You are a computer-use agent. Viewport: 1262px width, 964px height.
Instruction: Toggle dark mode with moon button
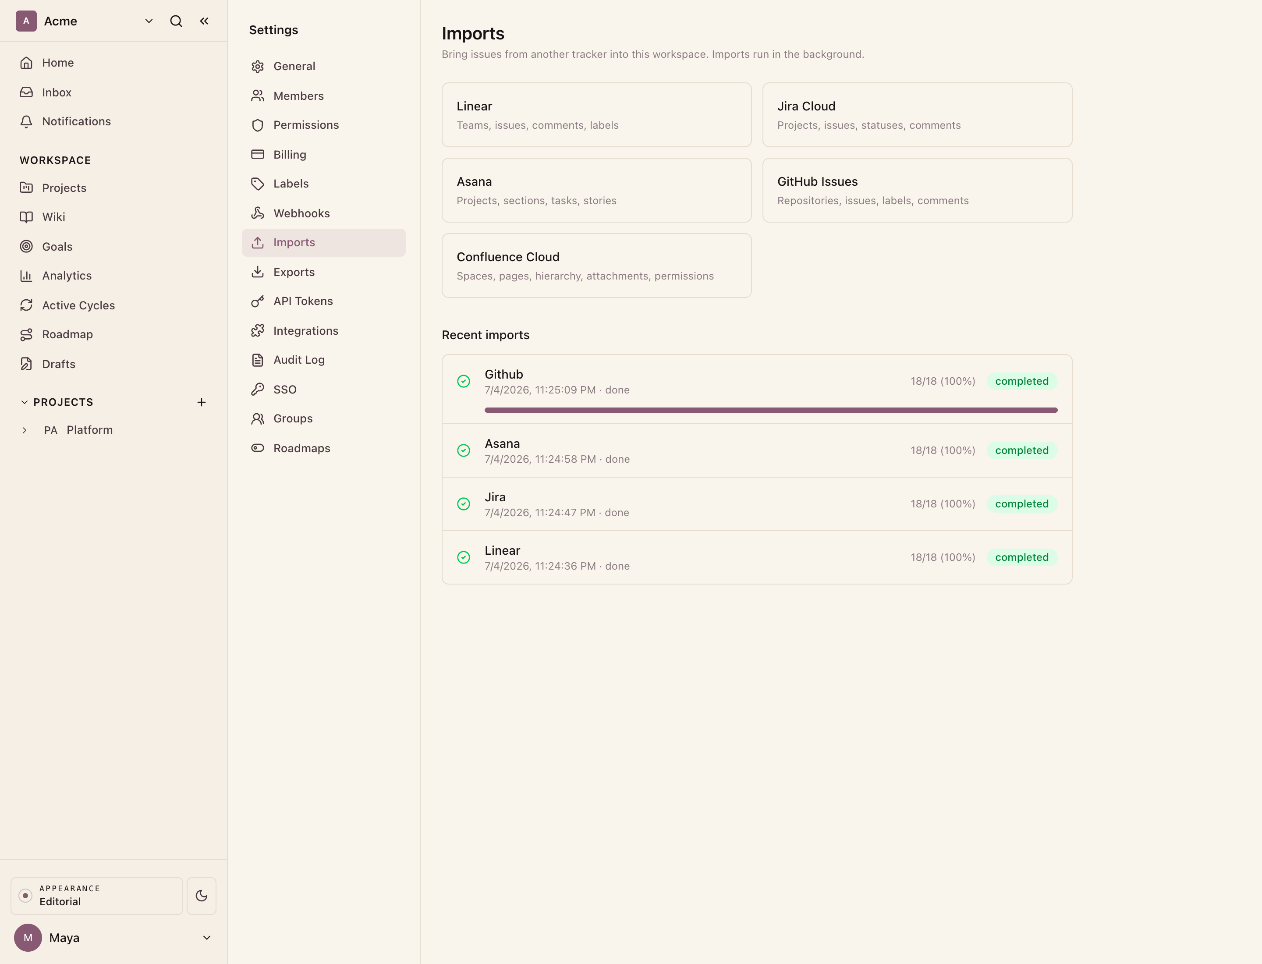(202, 896)
